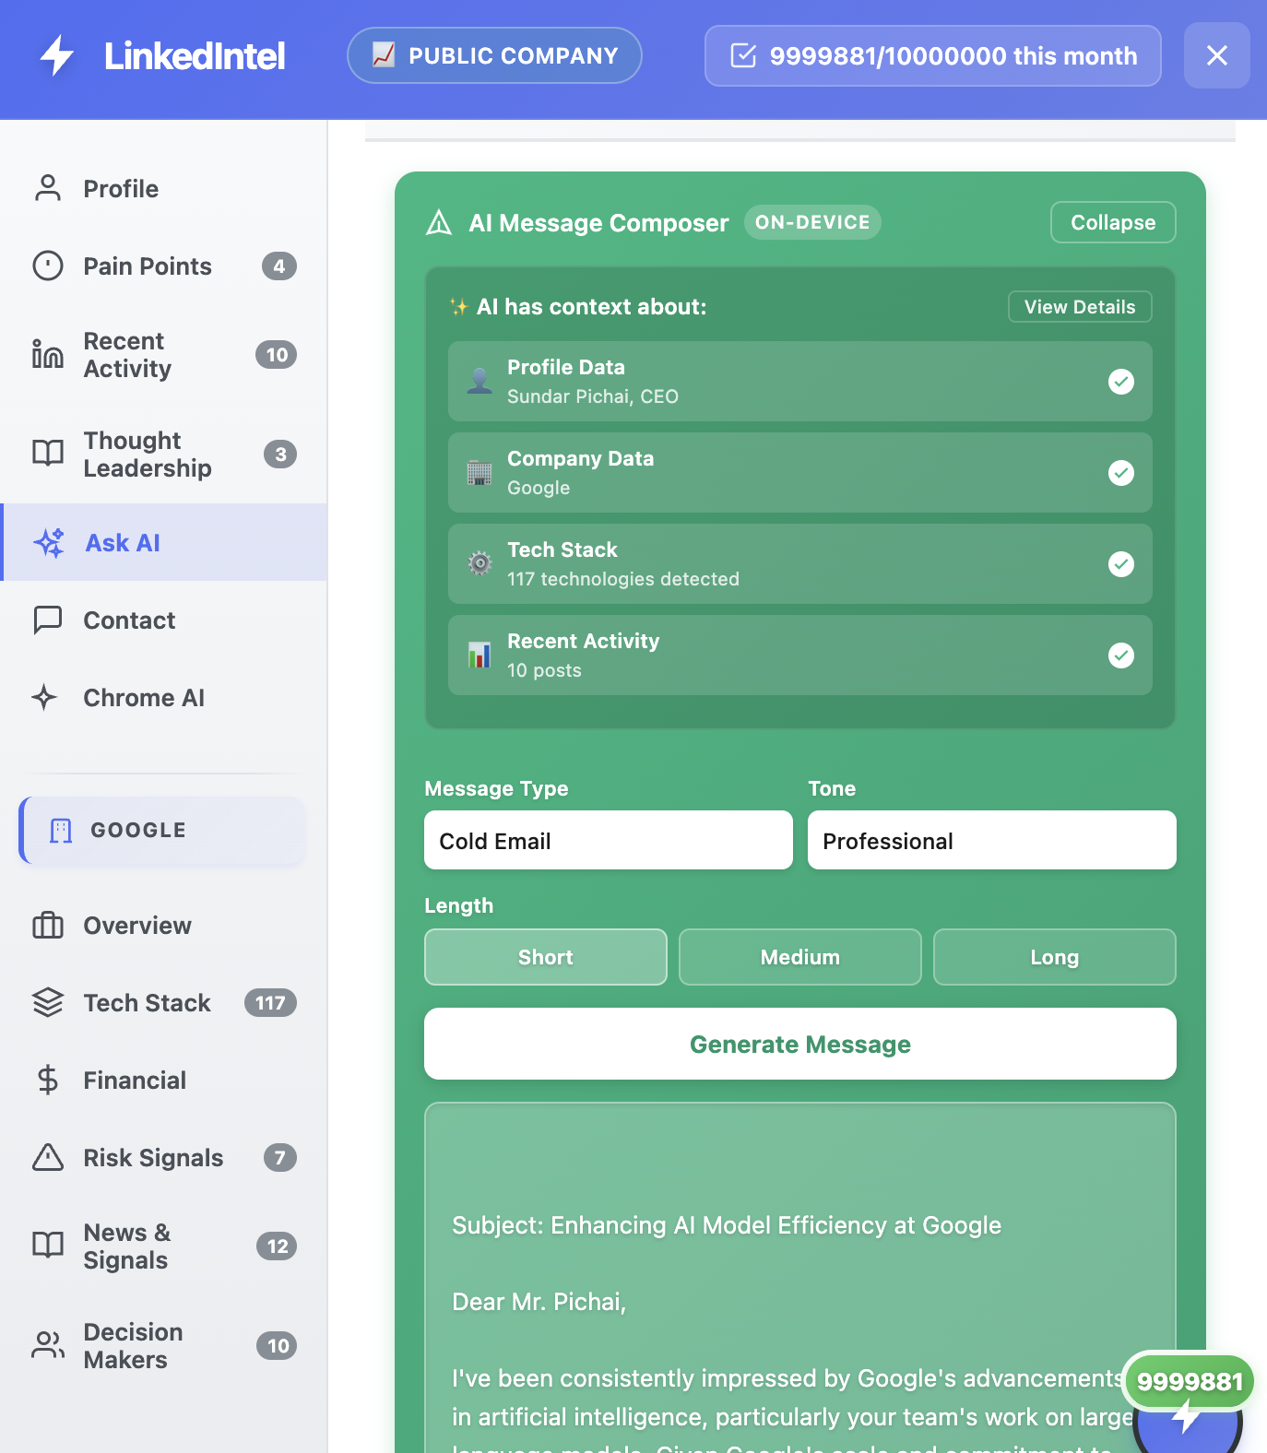Viewport: 1267px width, 1453px height.
Task: Toggle the Tech Stack context checkmark
Action: point(1121,563)
